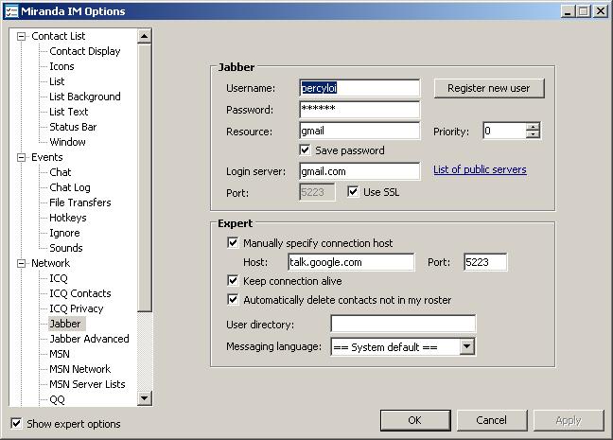Select List Text in the tree
This screenshot has height=440, width=613.
(69, 112)
